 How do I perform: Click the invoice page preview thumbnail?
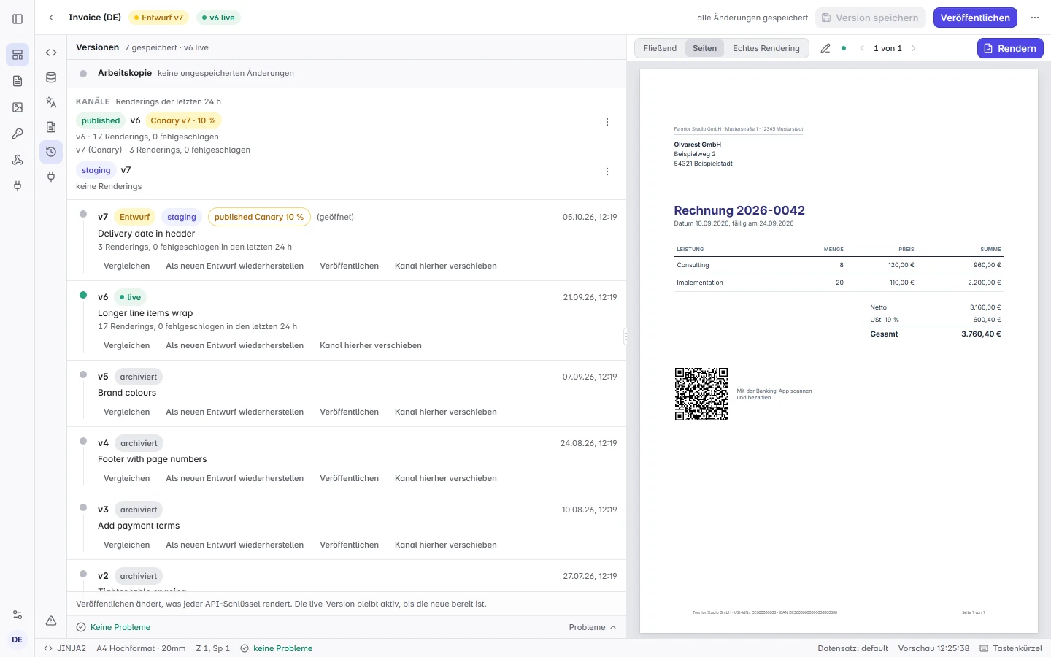(839, 351)
